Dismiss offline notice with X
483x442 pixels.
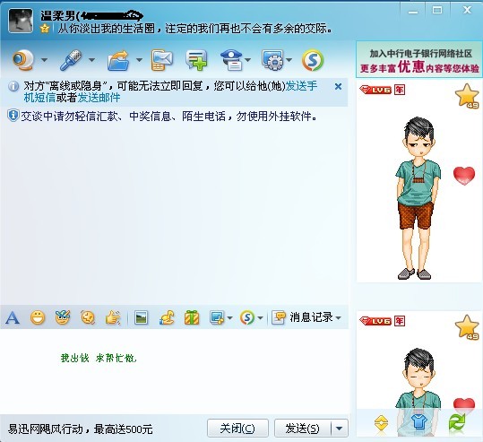(338, 87)
